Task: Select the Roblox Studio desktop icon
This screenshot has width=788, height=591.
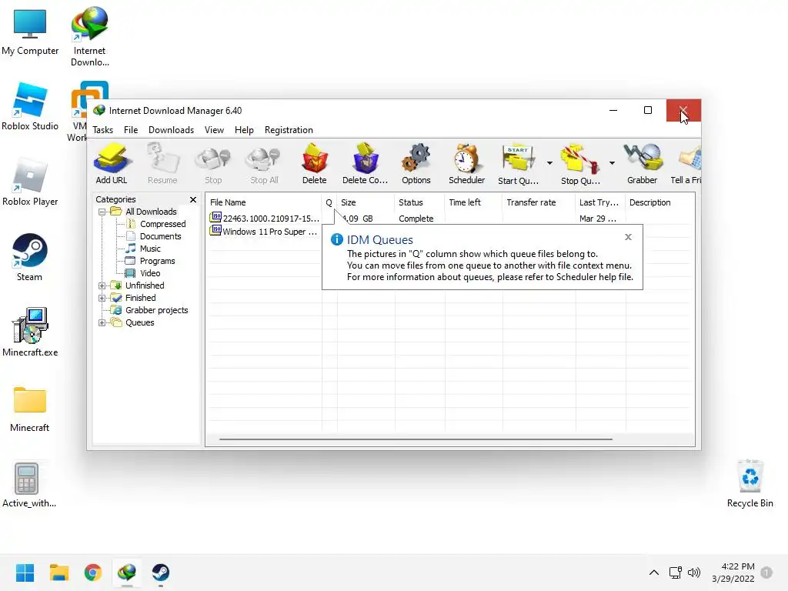Action: pyautogui.click(x=30, y=106)
